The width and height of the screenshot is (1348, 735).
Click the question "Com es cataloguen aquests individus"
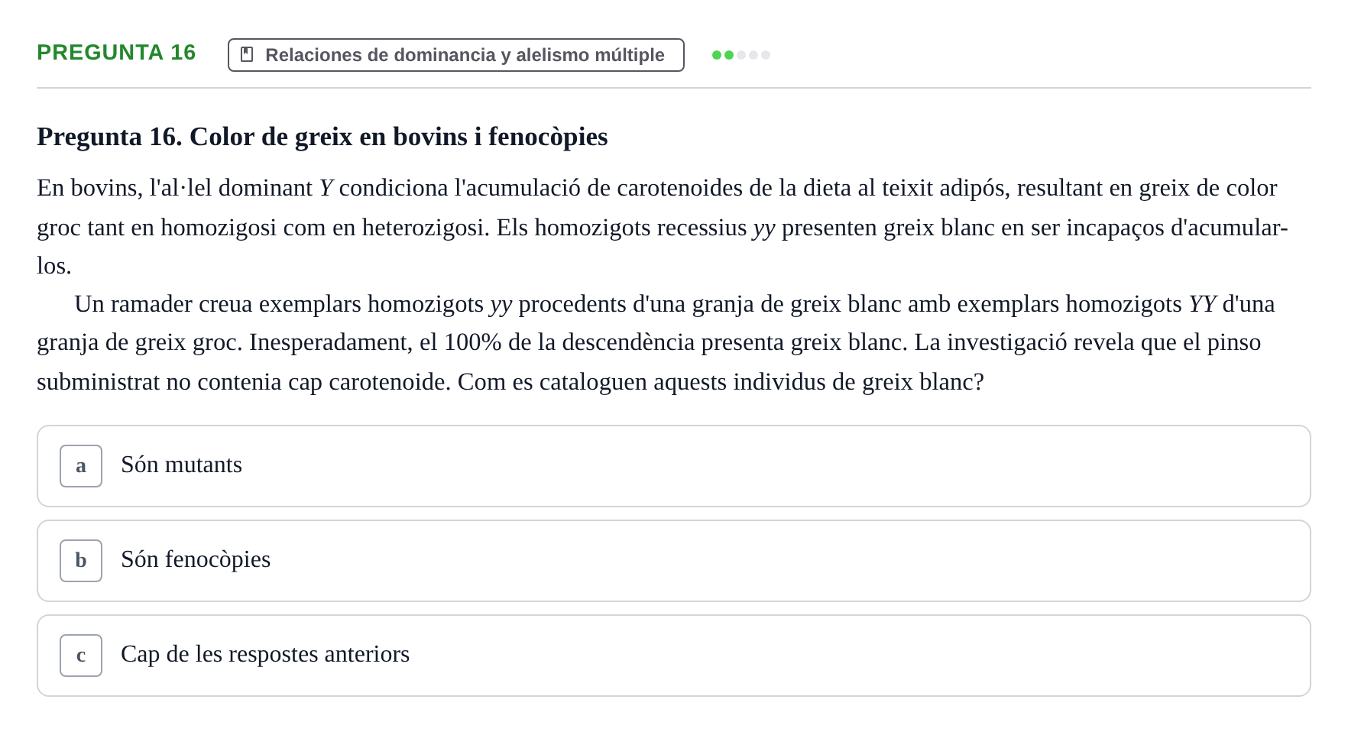click(x=721, y=381)
